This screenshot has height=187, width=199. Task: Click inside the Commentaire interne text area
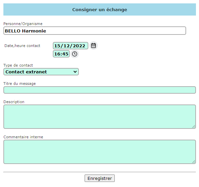point(99,152)
